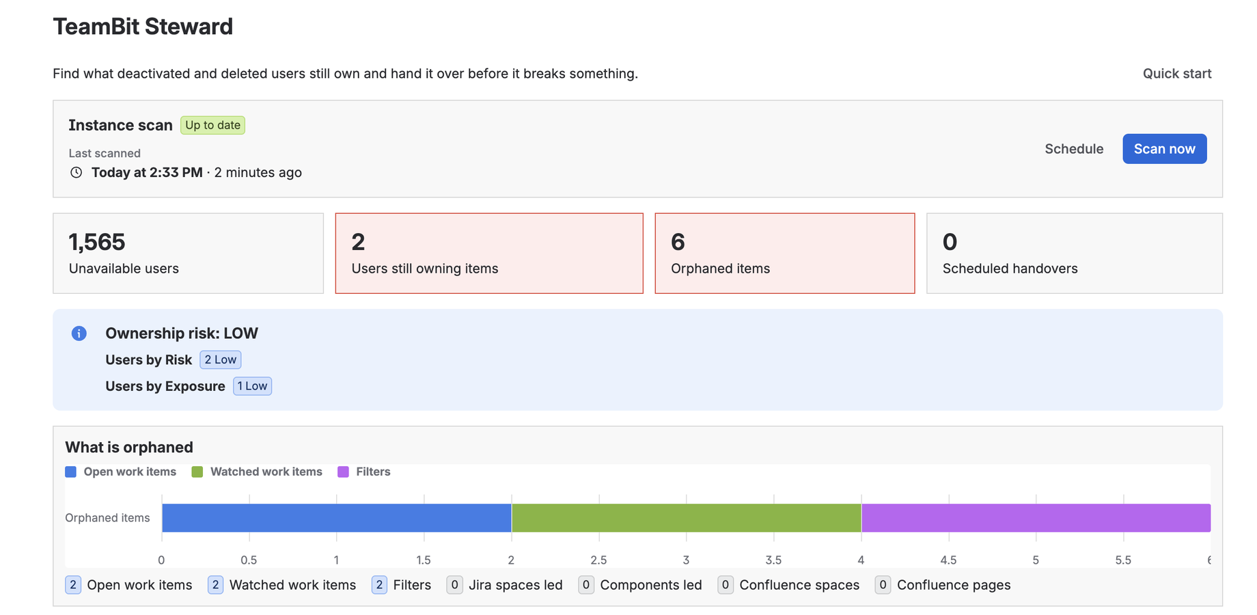
Task: Open the Quick start link
Action: pos(1176,74)
